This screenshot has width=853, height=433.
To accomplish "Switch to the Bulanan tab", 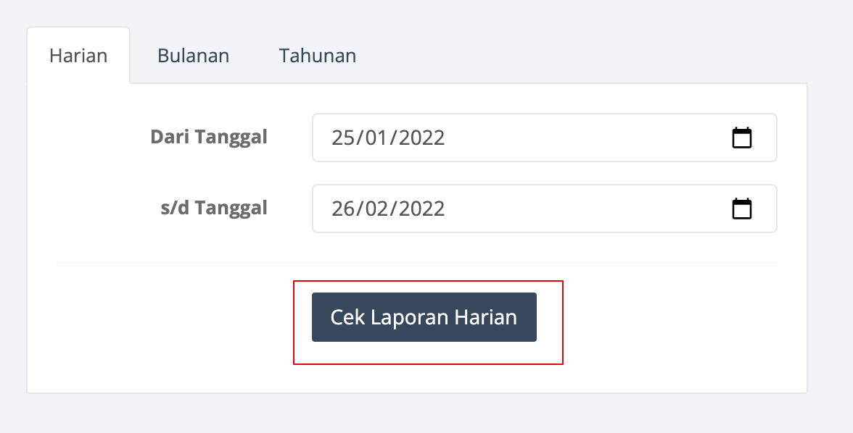I will pos(193,56).
